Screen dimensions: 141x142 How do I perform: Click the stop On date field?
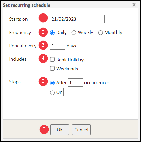[91, 92]
